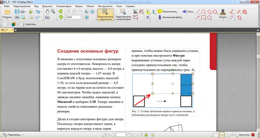Click the Actual Size 1:1 icon
This screenshot has height=138, width=260.
point(69,12)
